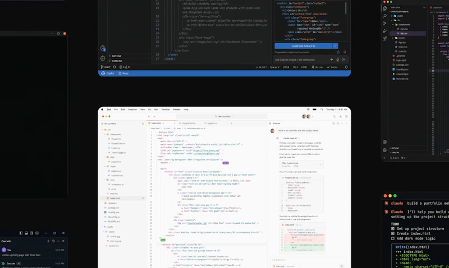Open Source Control icon in right dark editor
Screen dimensions: 449x268
tap(385, 23)
